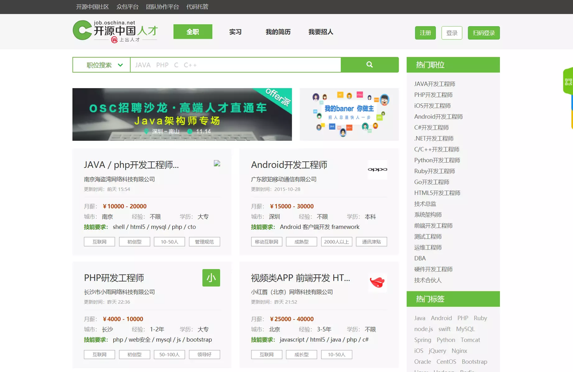Open company 广东欧珀移动通信有限公司
Screen dimensions: 573x372
pyautogui.click(x=283, y=179)
